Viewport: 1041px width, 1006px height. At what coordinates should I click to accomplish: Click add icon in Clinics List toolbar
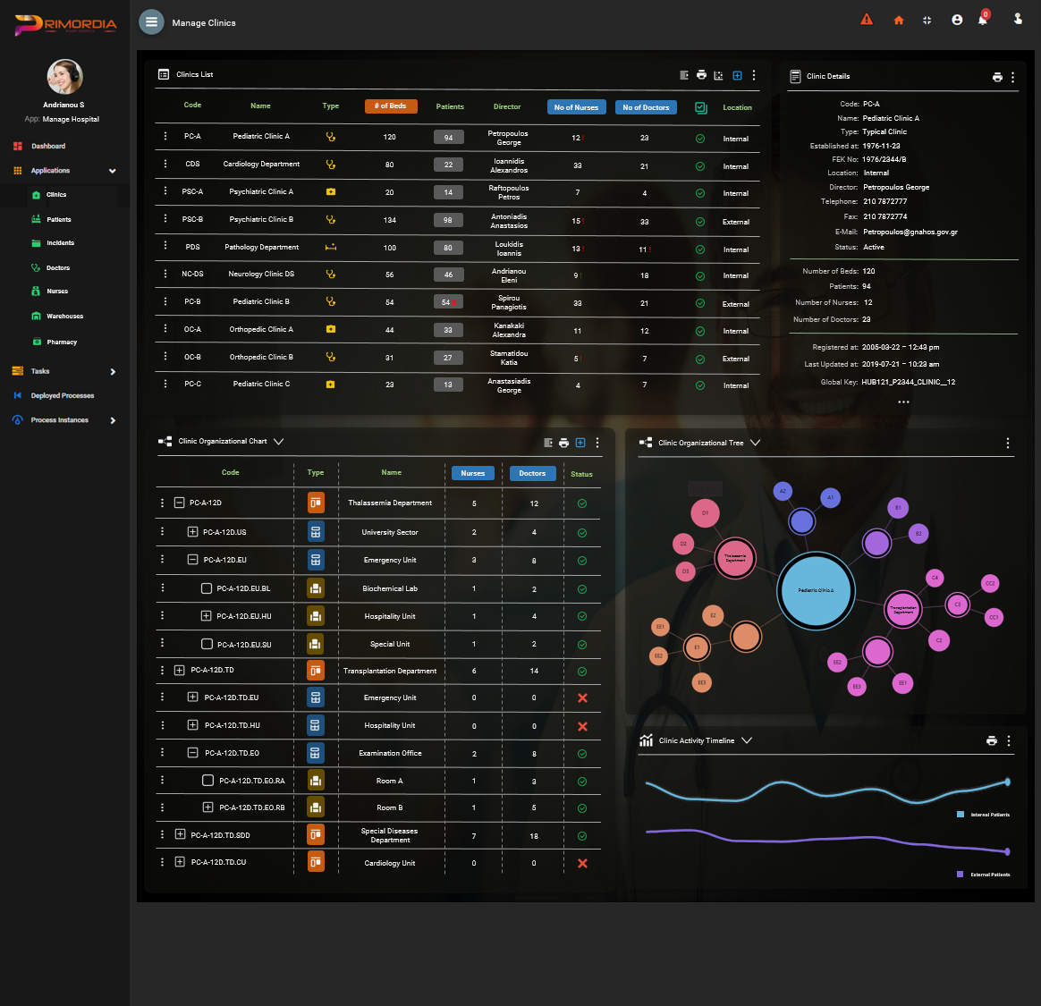point(737,75)
